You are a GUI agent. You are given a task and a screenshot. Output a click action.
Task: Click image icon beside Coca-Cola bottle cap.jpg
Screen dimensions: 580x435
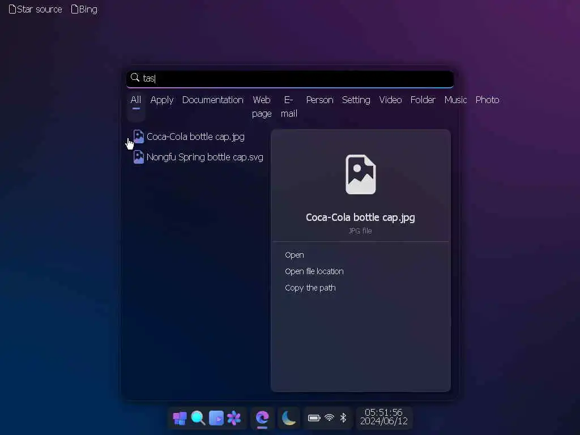(x=139, y=137)
